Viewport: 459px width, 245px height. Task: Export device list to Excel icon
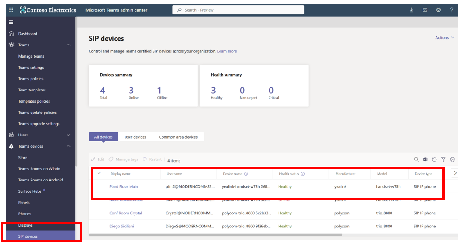click(425, 159)
